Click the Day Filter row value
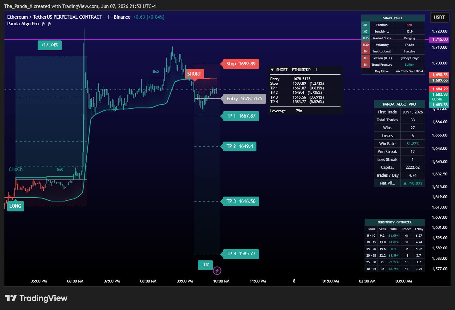455x310 pixels. point(409,71)
